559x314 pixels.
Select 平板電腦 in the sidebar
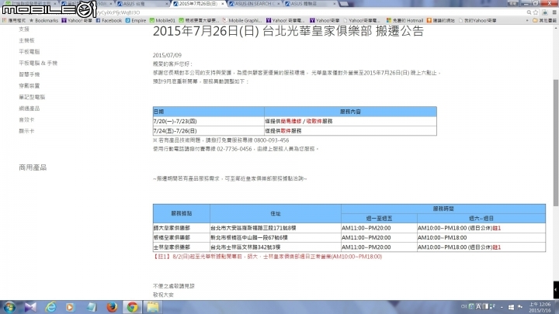(30, 52)
